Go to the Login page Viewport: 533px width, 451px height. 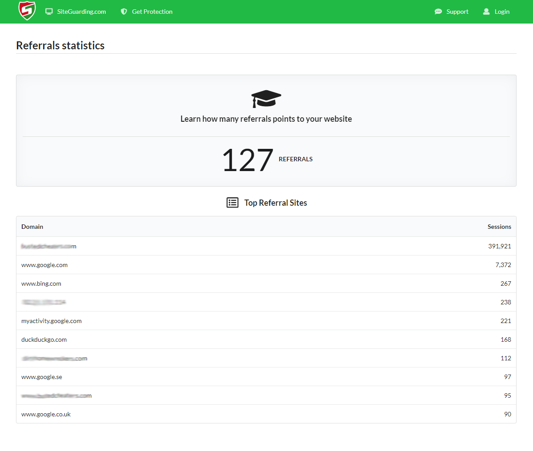click(x=502, y=12)
